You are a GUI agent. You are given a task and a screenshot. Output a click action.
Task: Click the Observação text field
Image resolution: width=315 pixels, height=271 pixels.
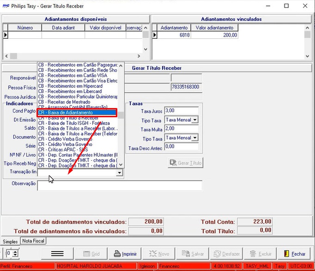(x=119, y=185)
